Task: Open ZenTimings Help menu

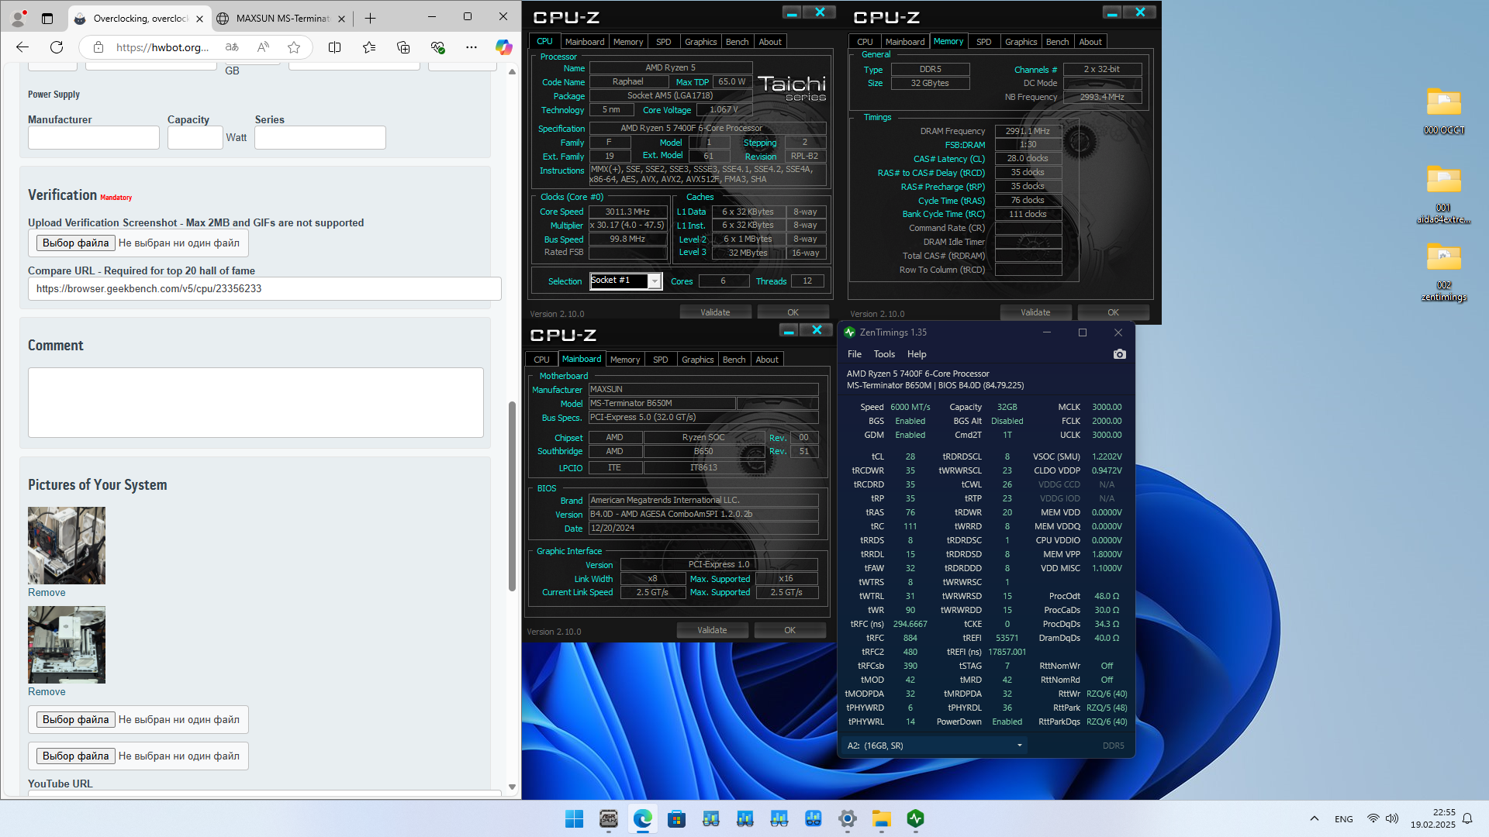Action: point(917,354)
